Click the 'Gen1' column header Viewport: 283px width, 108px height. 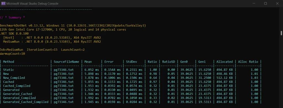(x=202, y=62)
